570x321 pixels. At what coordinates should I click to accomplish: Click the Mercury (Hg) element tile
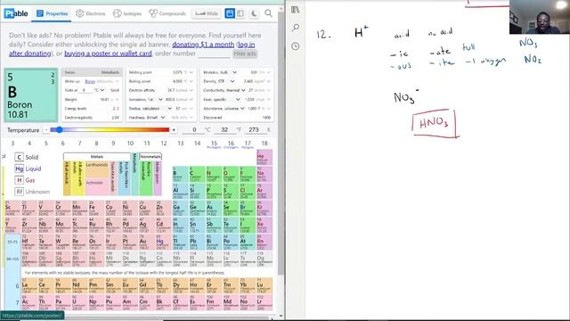click(x=163, y=242)
